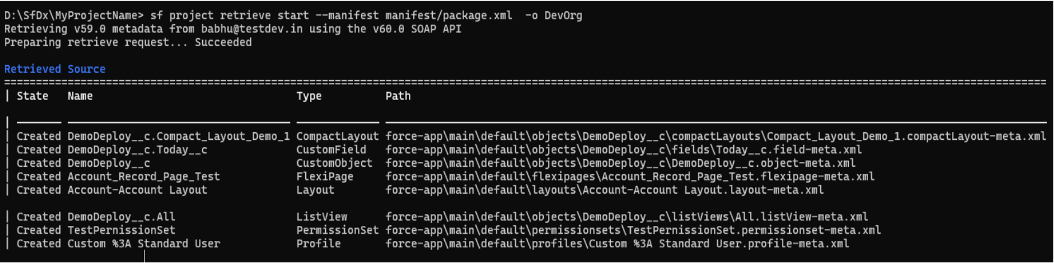Click the Type column header

[x=309, y=96]
